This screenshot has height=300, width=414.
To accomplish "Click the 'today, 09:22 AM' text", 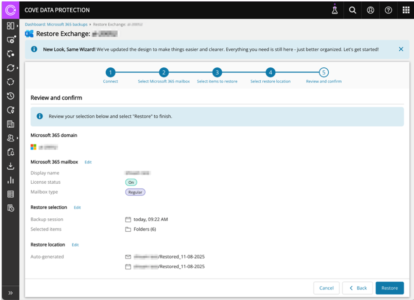I will [151, 219].
